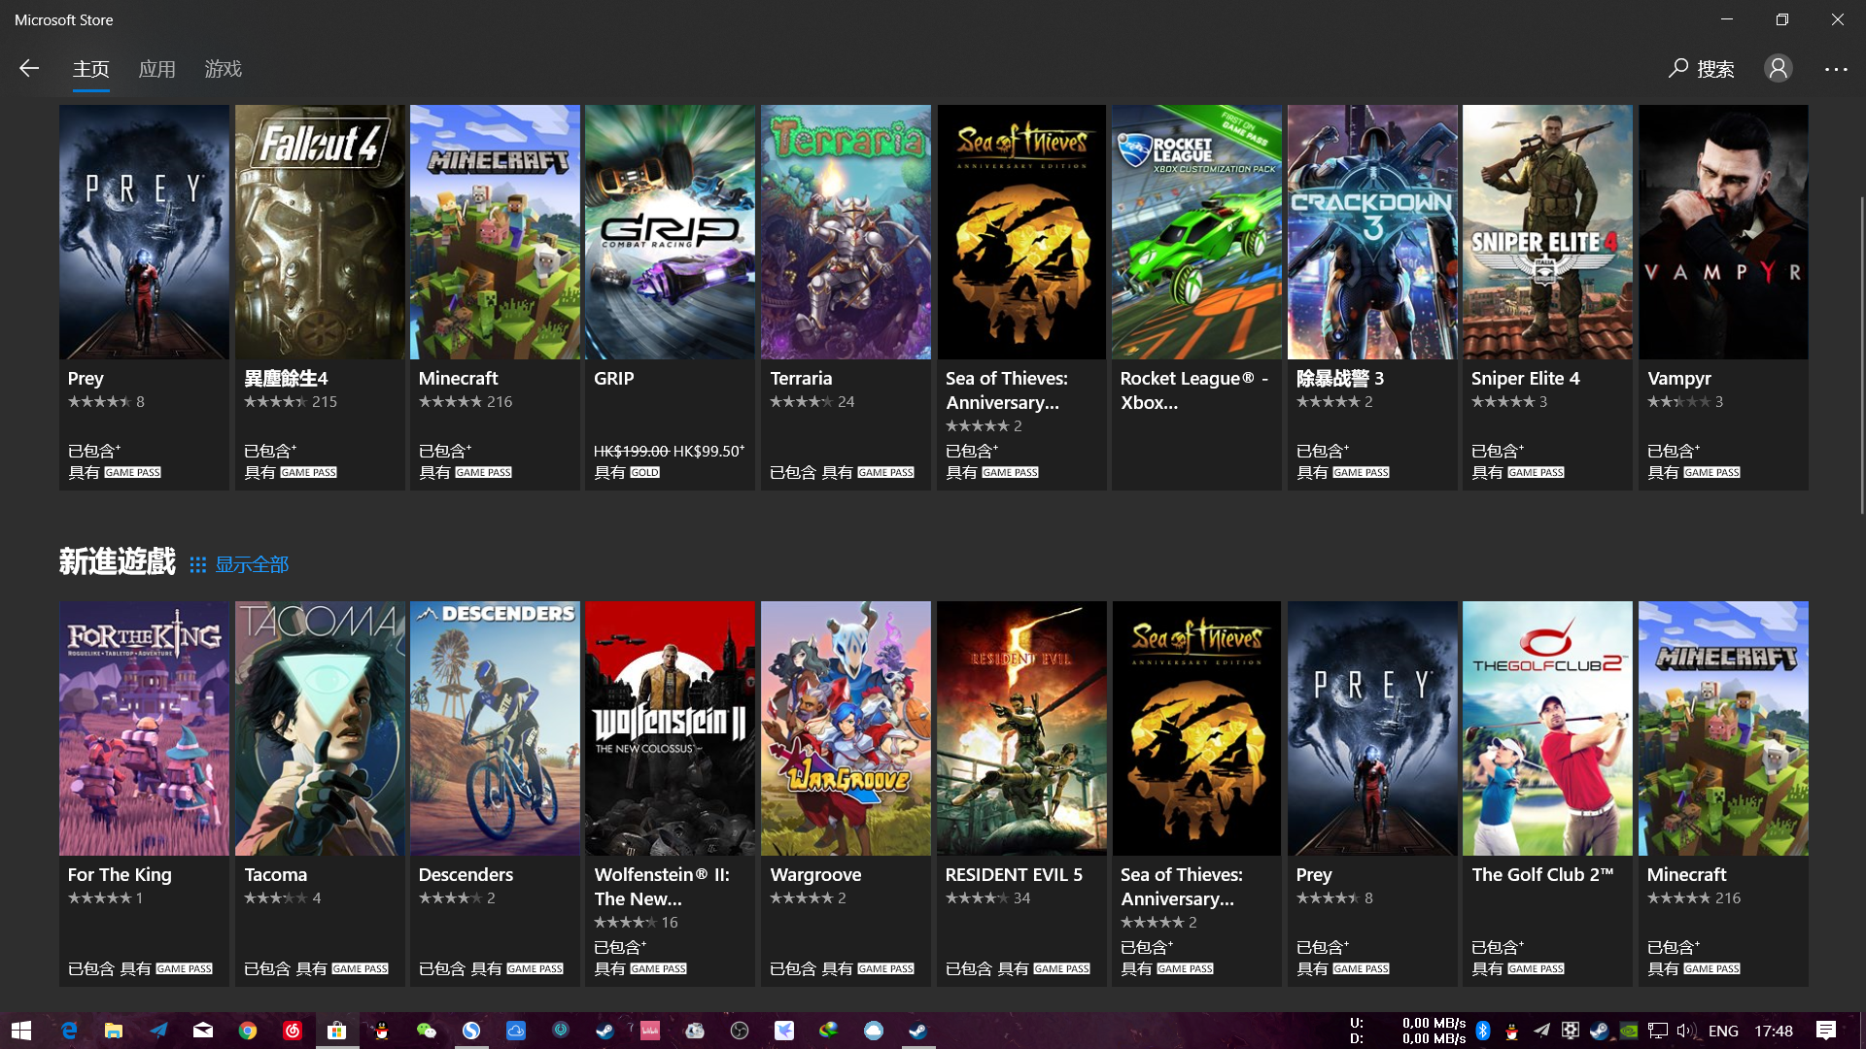Click Chrome icon in the taskbar

(x=248, y=1031)
